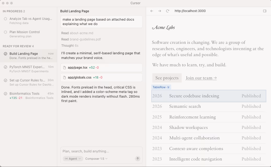Select the Semantic search row
271x167 pixels.
pos(209,106)
